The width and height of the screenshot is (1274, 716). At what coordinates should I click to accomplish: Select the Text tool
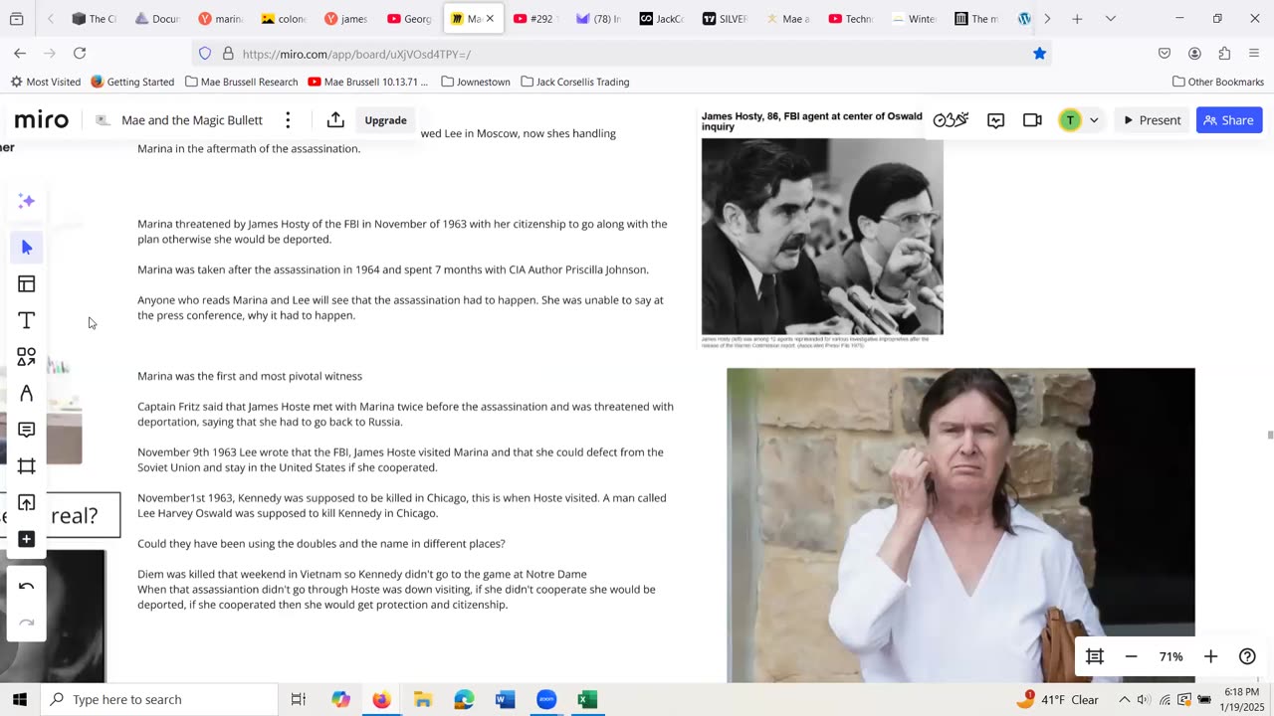click(27, 320)
